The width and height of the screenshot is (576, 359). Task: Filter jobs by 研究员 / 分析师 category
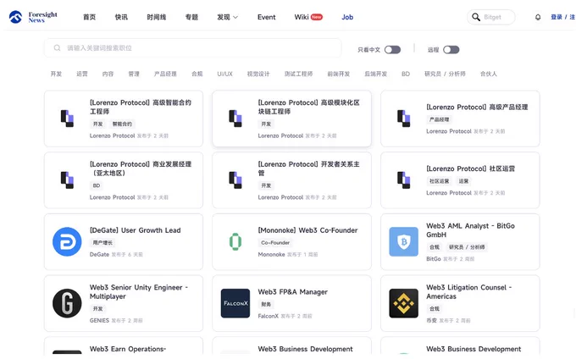pyautogui.click(x=445, y=74)
